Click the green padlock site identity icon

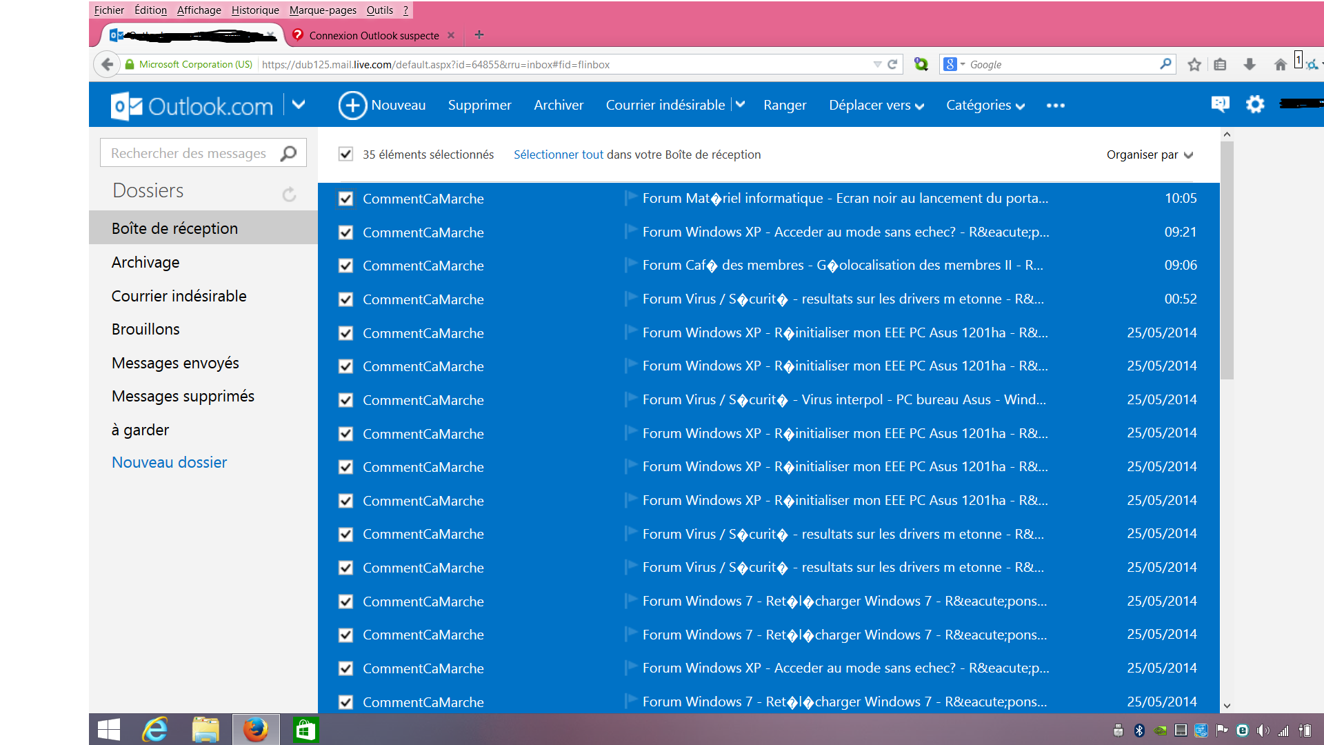[130, 64]
